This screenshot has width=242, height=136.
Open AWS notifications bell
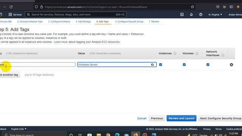click(x=191, y=14)
